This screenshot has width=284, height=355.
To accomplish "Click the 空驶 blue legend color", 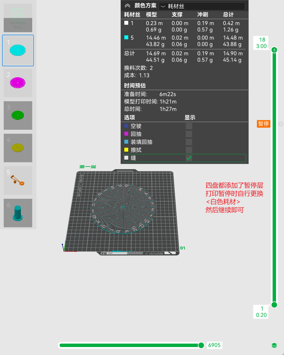I will 126,126.
